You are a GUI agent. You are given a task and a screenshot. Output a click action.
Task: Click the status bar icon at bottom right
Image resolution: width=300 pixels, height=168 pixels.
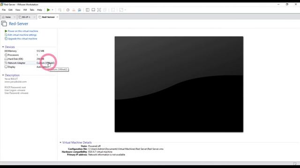click(295, 164)
